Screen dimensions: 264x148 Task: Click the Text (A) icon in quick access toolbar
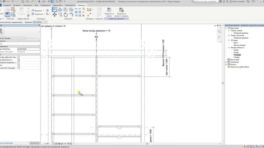39,1
